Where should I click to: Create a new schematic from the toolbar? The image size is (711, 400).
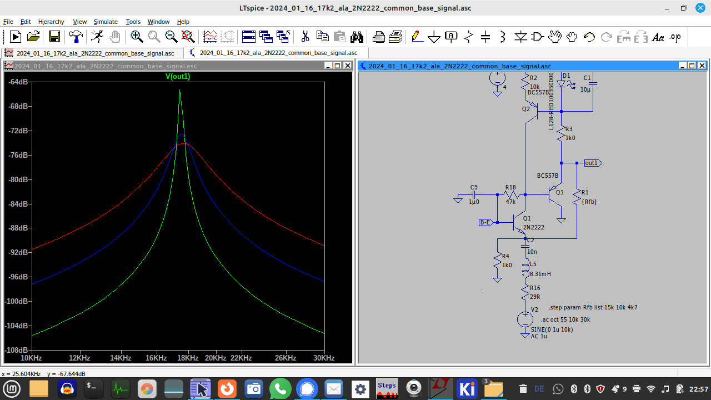(16, 37)
